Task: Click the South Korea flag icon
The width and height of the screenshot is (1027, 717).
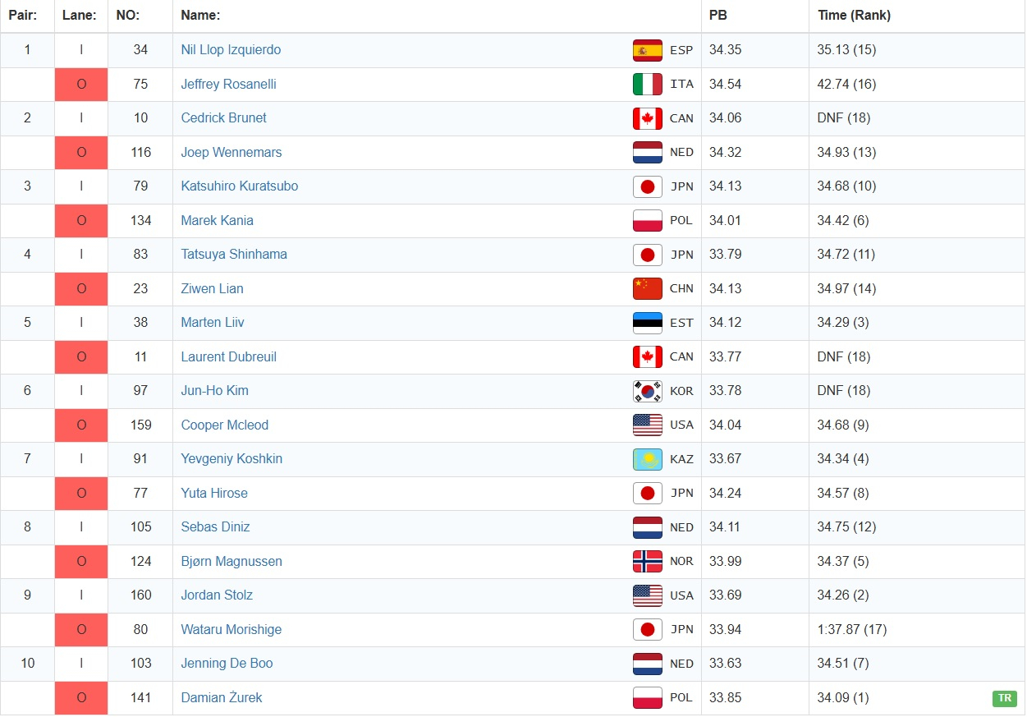Action: (647, 391)
